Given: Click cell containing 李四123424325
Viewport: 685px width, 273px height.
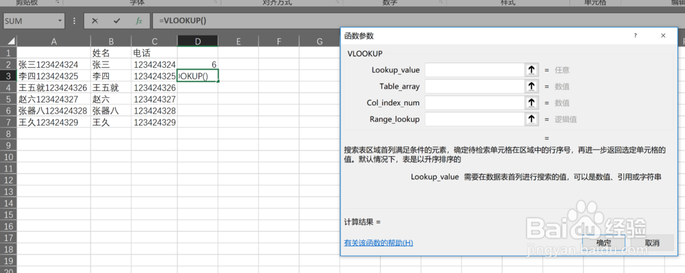Looking at the screenshot, I should coord(53,77).
